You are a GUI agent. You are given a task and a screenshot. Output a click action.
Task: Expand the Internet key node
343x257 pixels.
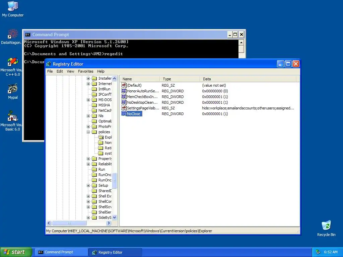[88, 84]
